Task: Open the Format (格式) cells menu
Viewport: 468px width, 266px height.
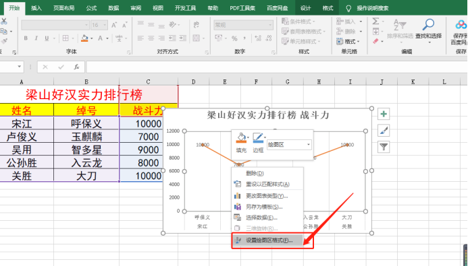Action: [x=348, y=41]
